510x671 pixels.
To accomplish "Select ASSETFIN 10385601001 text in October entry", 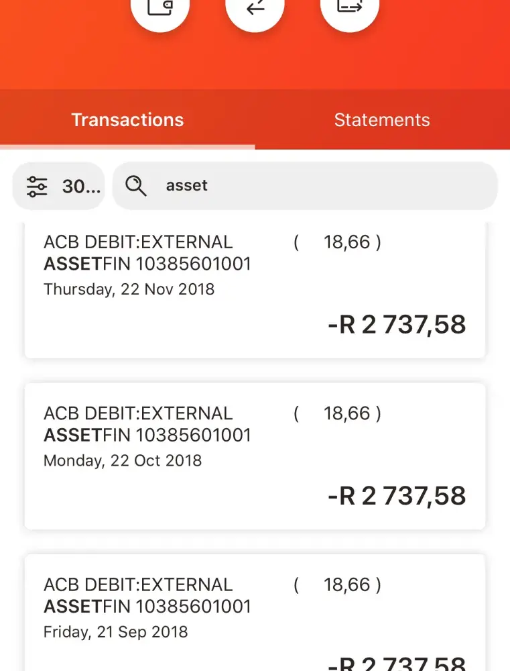I will (147, 435).
